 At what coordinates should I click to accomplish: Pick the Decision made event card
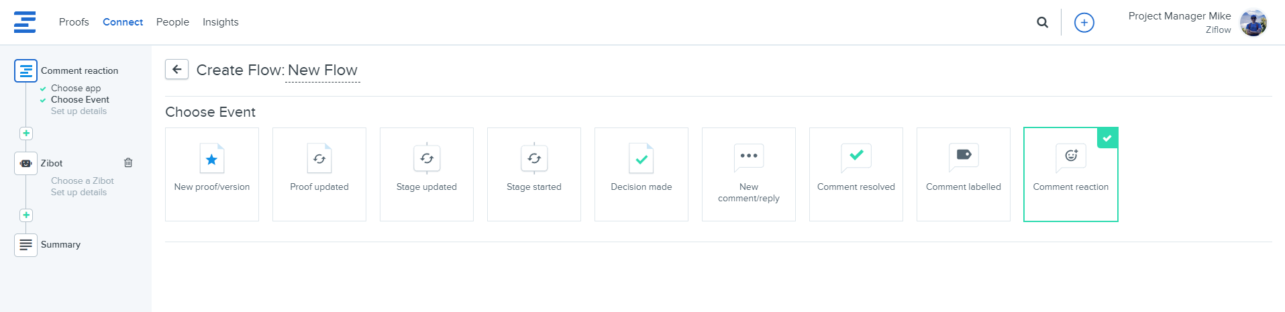tap(641, 174)
